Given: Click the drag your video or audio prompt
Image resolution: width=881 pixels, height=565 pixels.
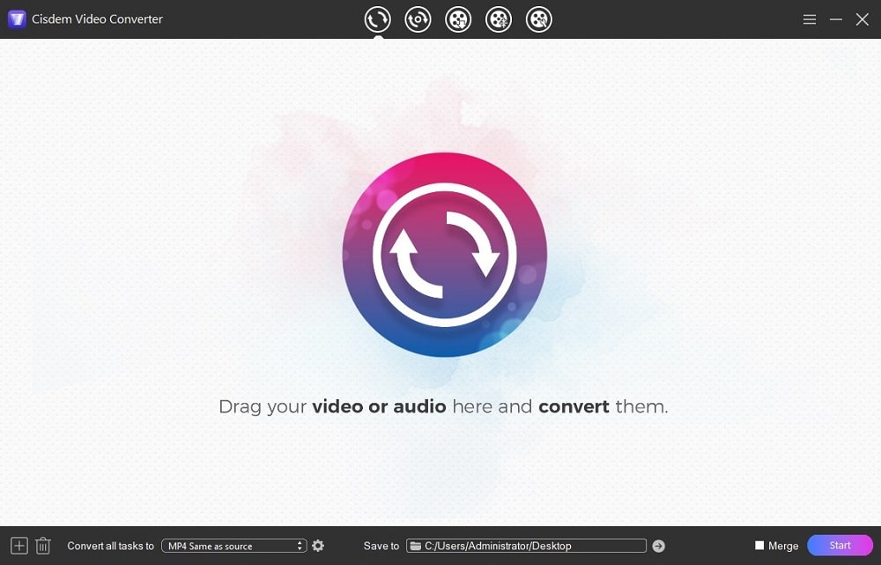Looking at the screenshot, I should click(443, 406).
